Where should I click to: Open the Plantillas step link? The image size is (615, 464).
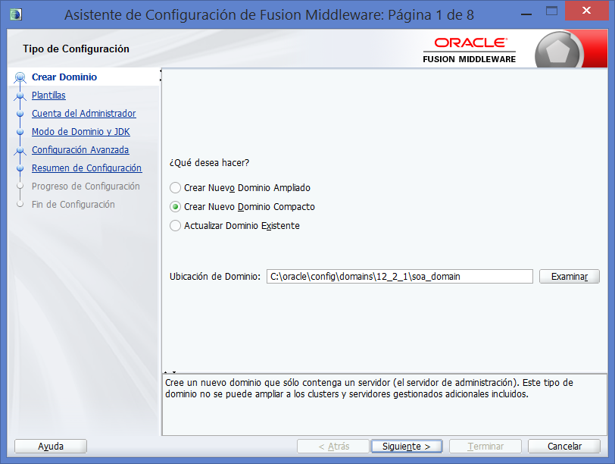click(x=48, y=96)
